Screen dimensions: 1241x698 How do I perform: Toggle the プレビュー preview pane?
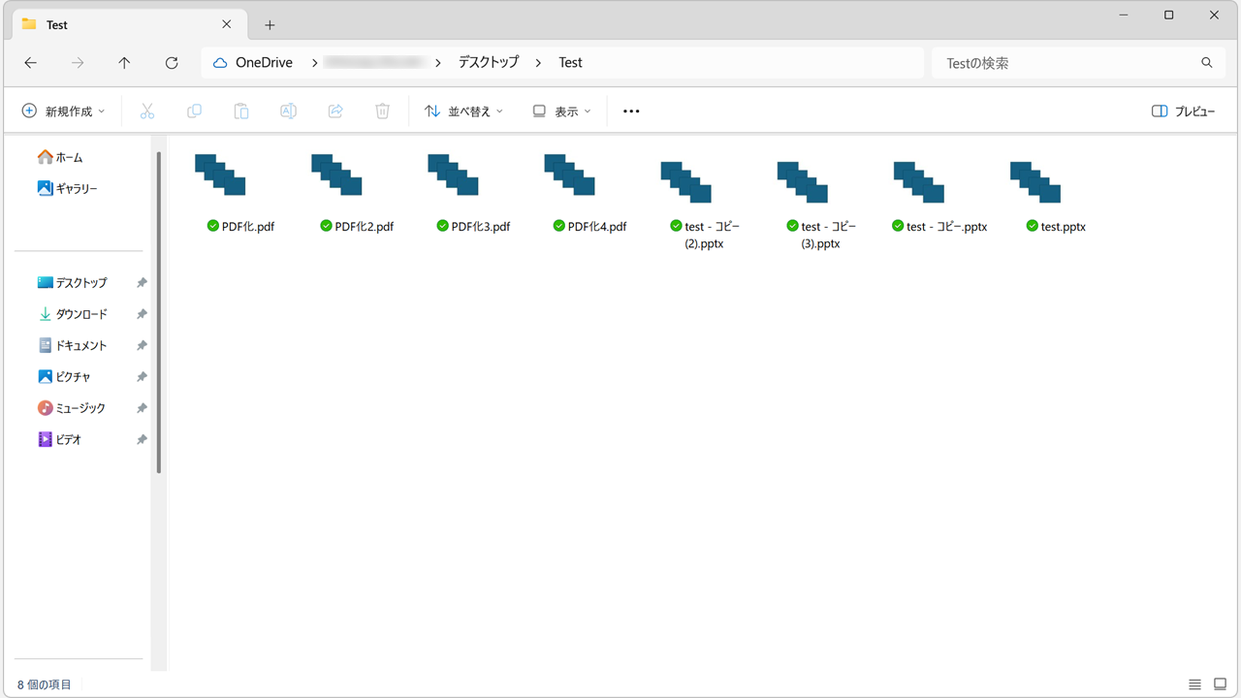point(1183,111)
